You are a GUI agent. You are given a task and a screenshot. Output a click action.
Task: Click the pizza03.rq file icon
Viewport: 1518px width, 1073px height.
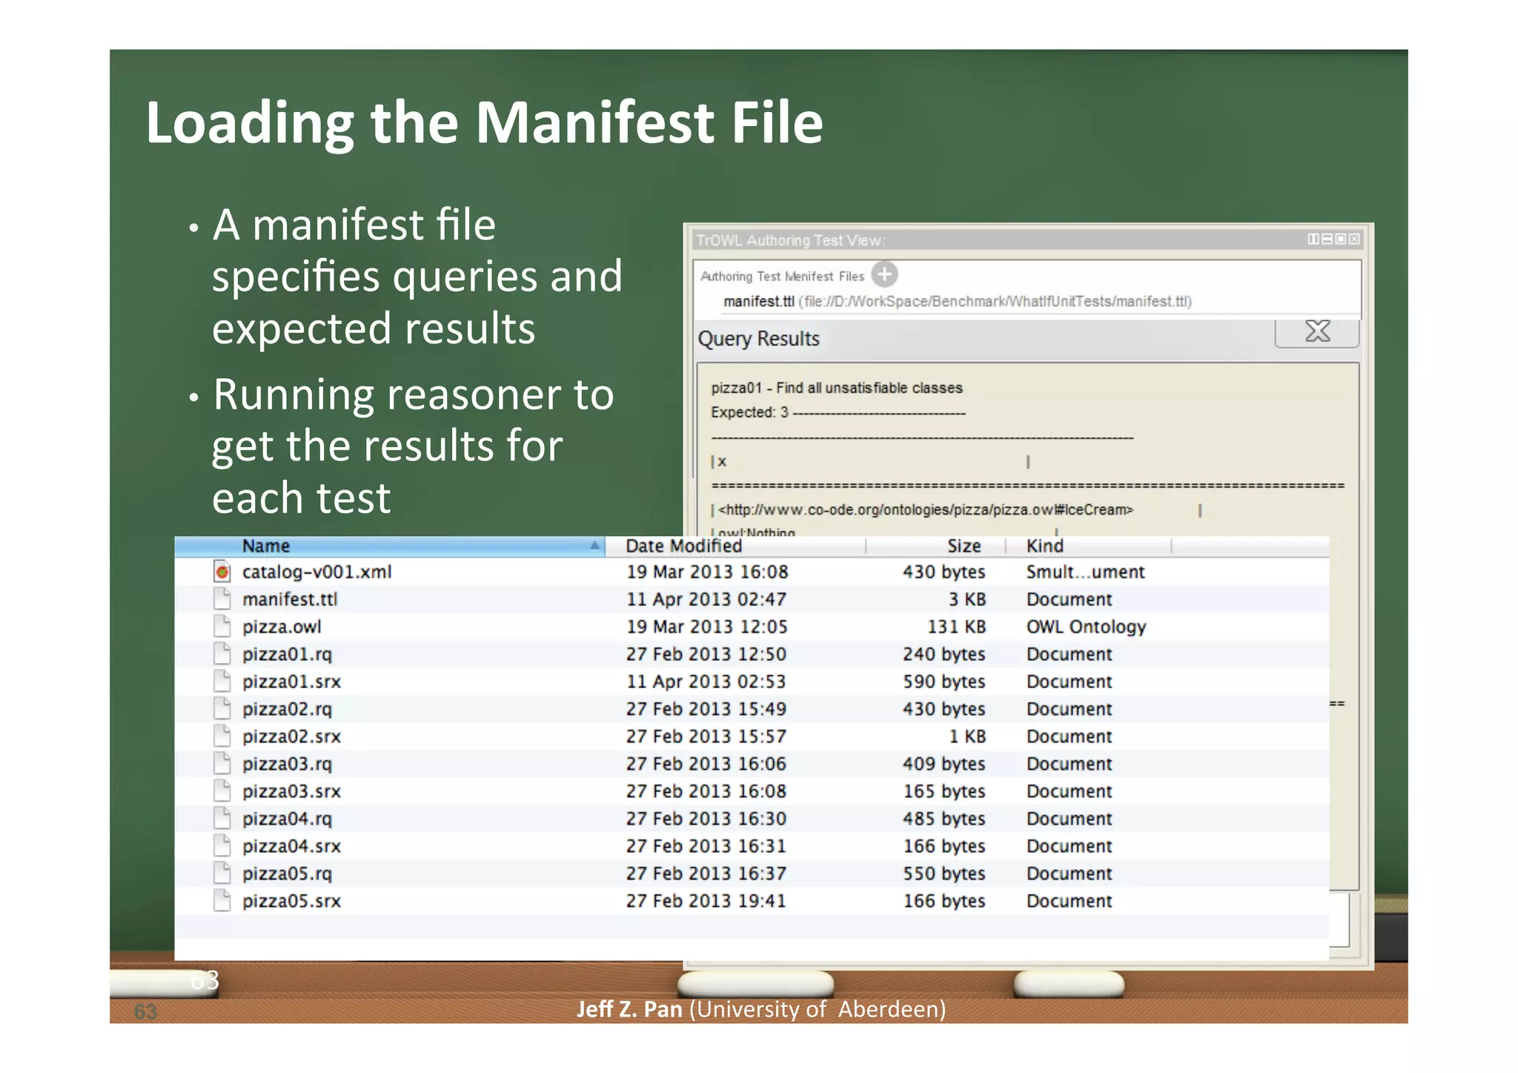click(x=222, y=764)
